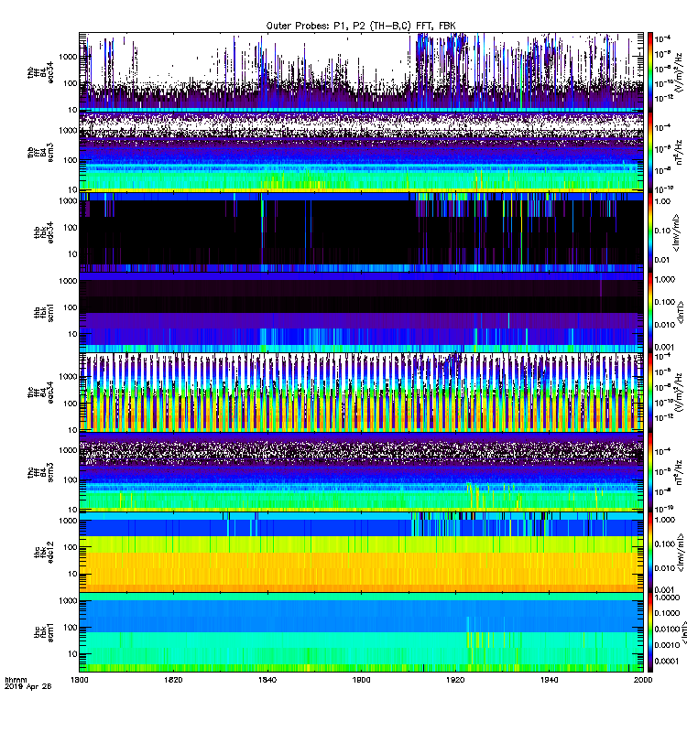Click the '10' frequency tick of thc fbk edc12 panel

coord(72,575)
